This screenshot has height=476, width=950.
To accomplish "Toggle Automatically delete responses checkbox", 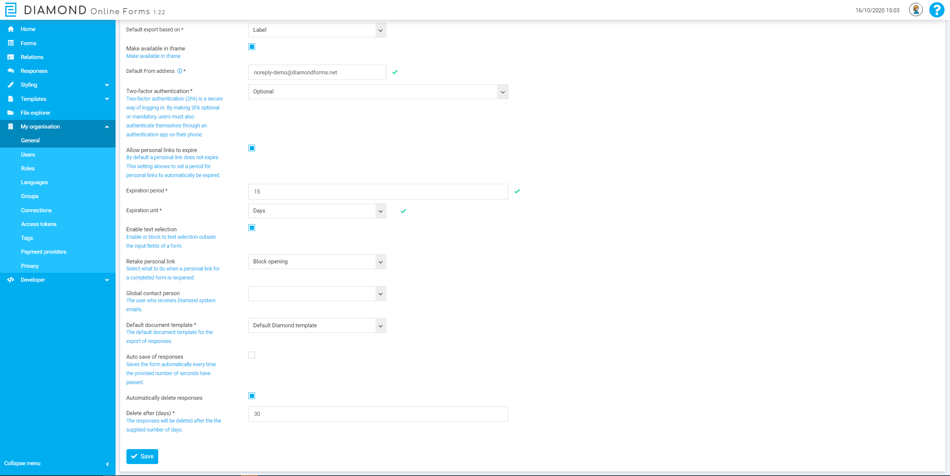I will [252, 396].
